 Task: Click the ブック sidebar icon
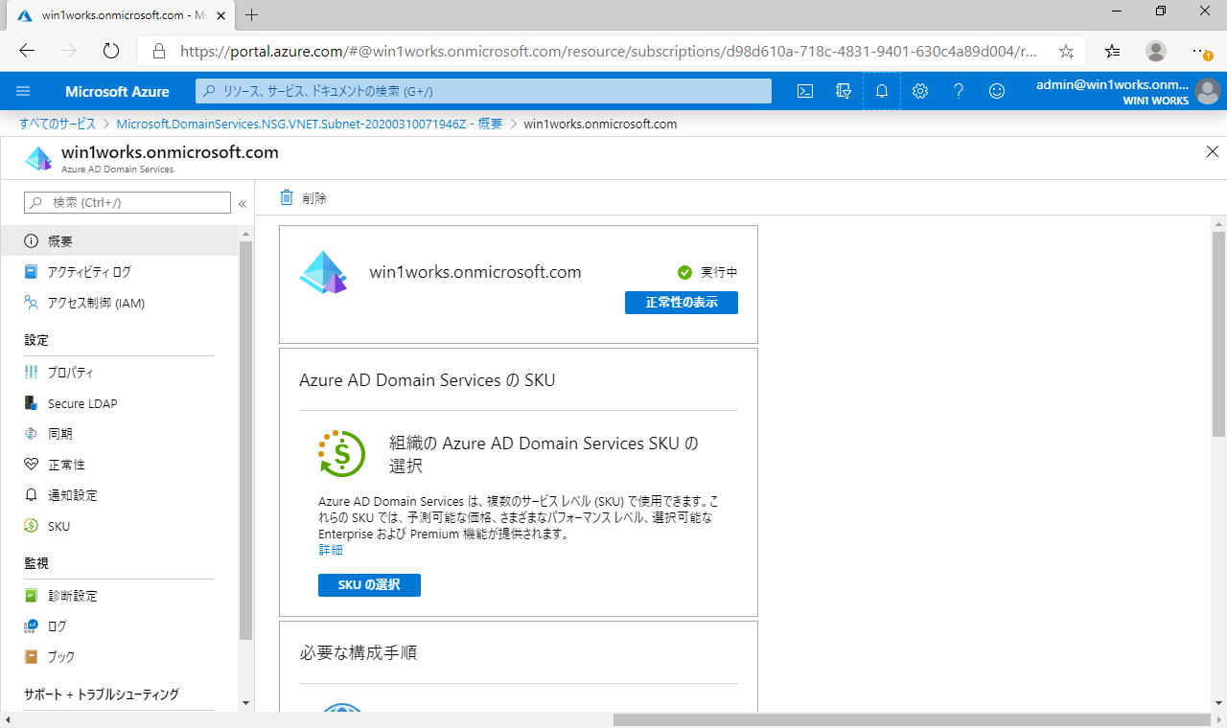pos(31,657)
